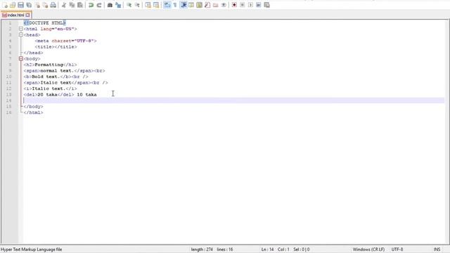Image resolution: width=450 pixels, height=253 pixels.
Task: Open the Function List panel icon
Action: click(207, 5)
